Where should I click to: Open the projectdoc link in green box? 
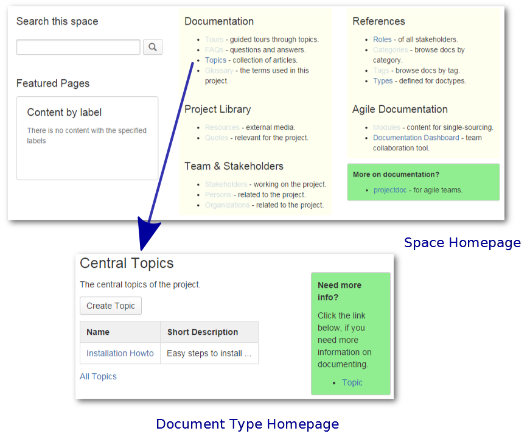pyautogui.click(x=391, y=190)
